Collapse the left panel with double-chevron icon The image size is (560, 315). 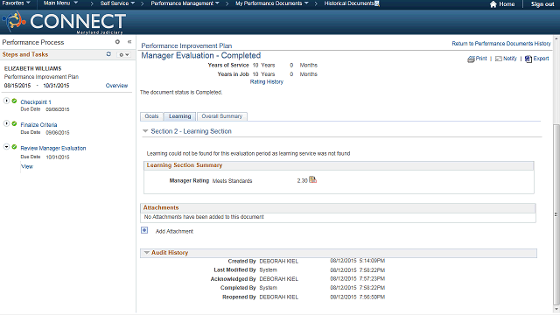click(129, 42)
